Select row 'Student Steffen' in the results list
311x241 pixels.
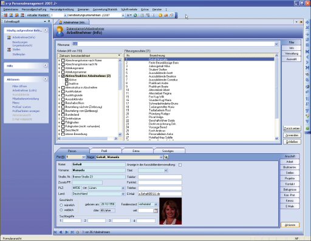click(x=199, y=70)
